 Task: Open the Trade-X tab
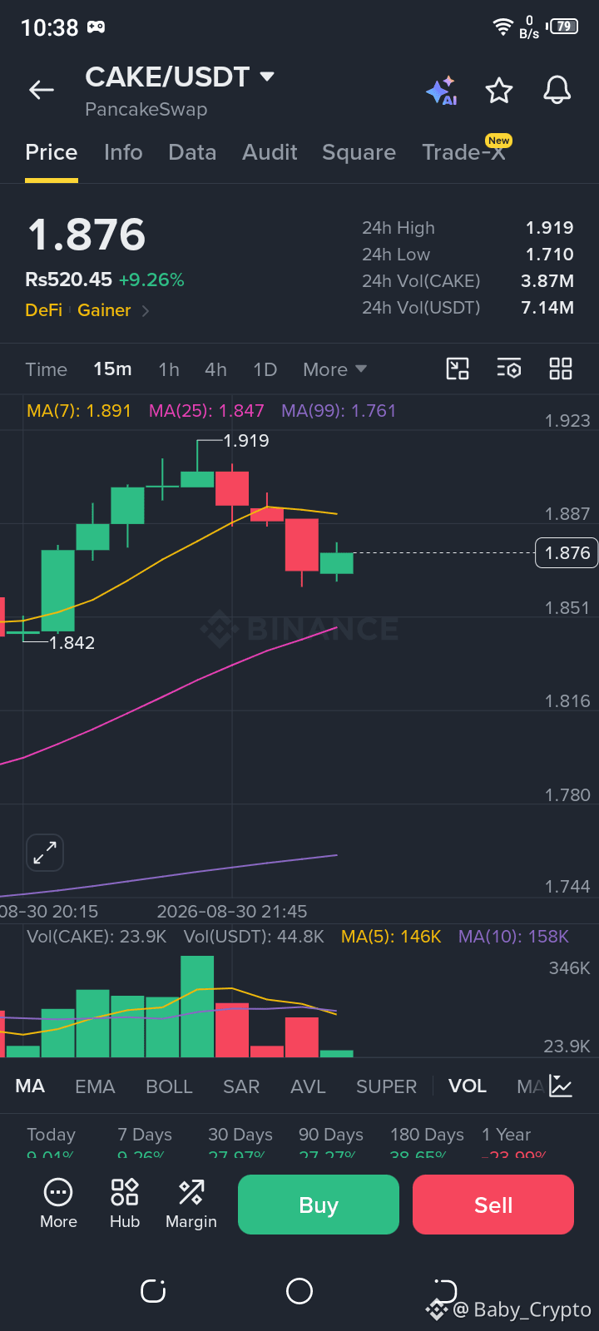point(464,152)
